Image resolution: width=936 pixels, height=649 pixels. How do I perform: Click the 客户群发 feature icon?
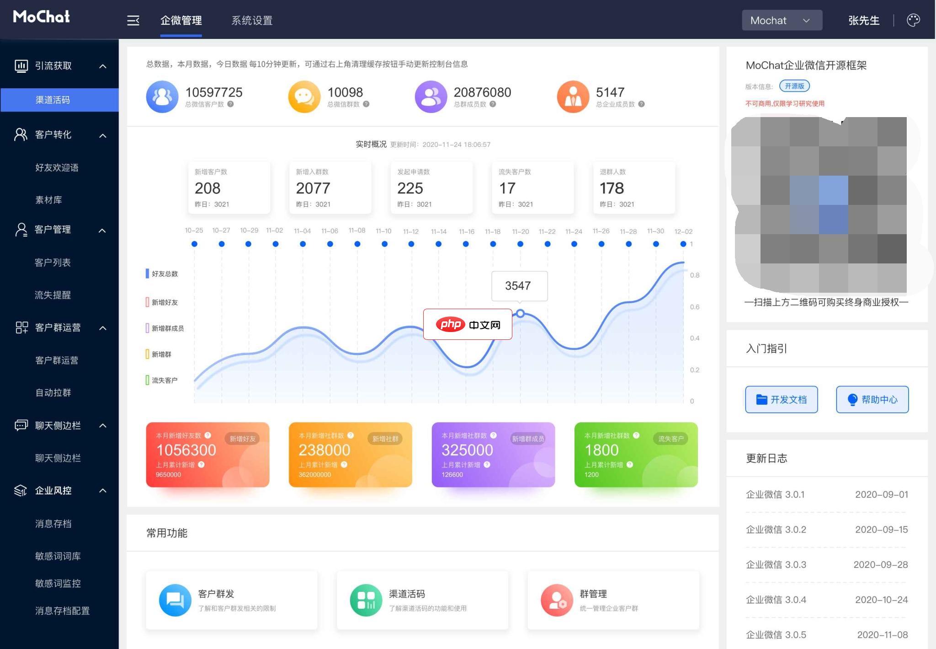tap(175, 600)
